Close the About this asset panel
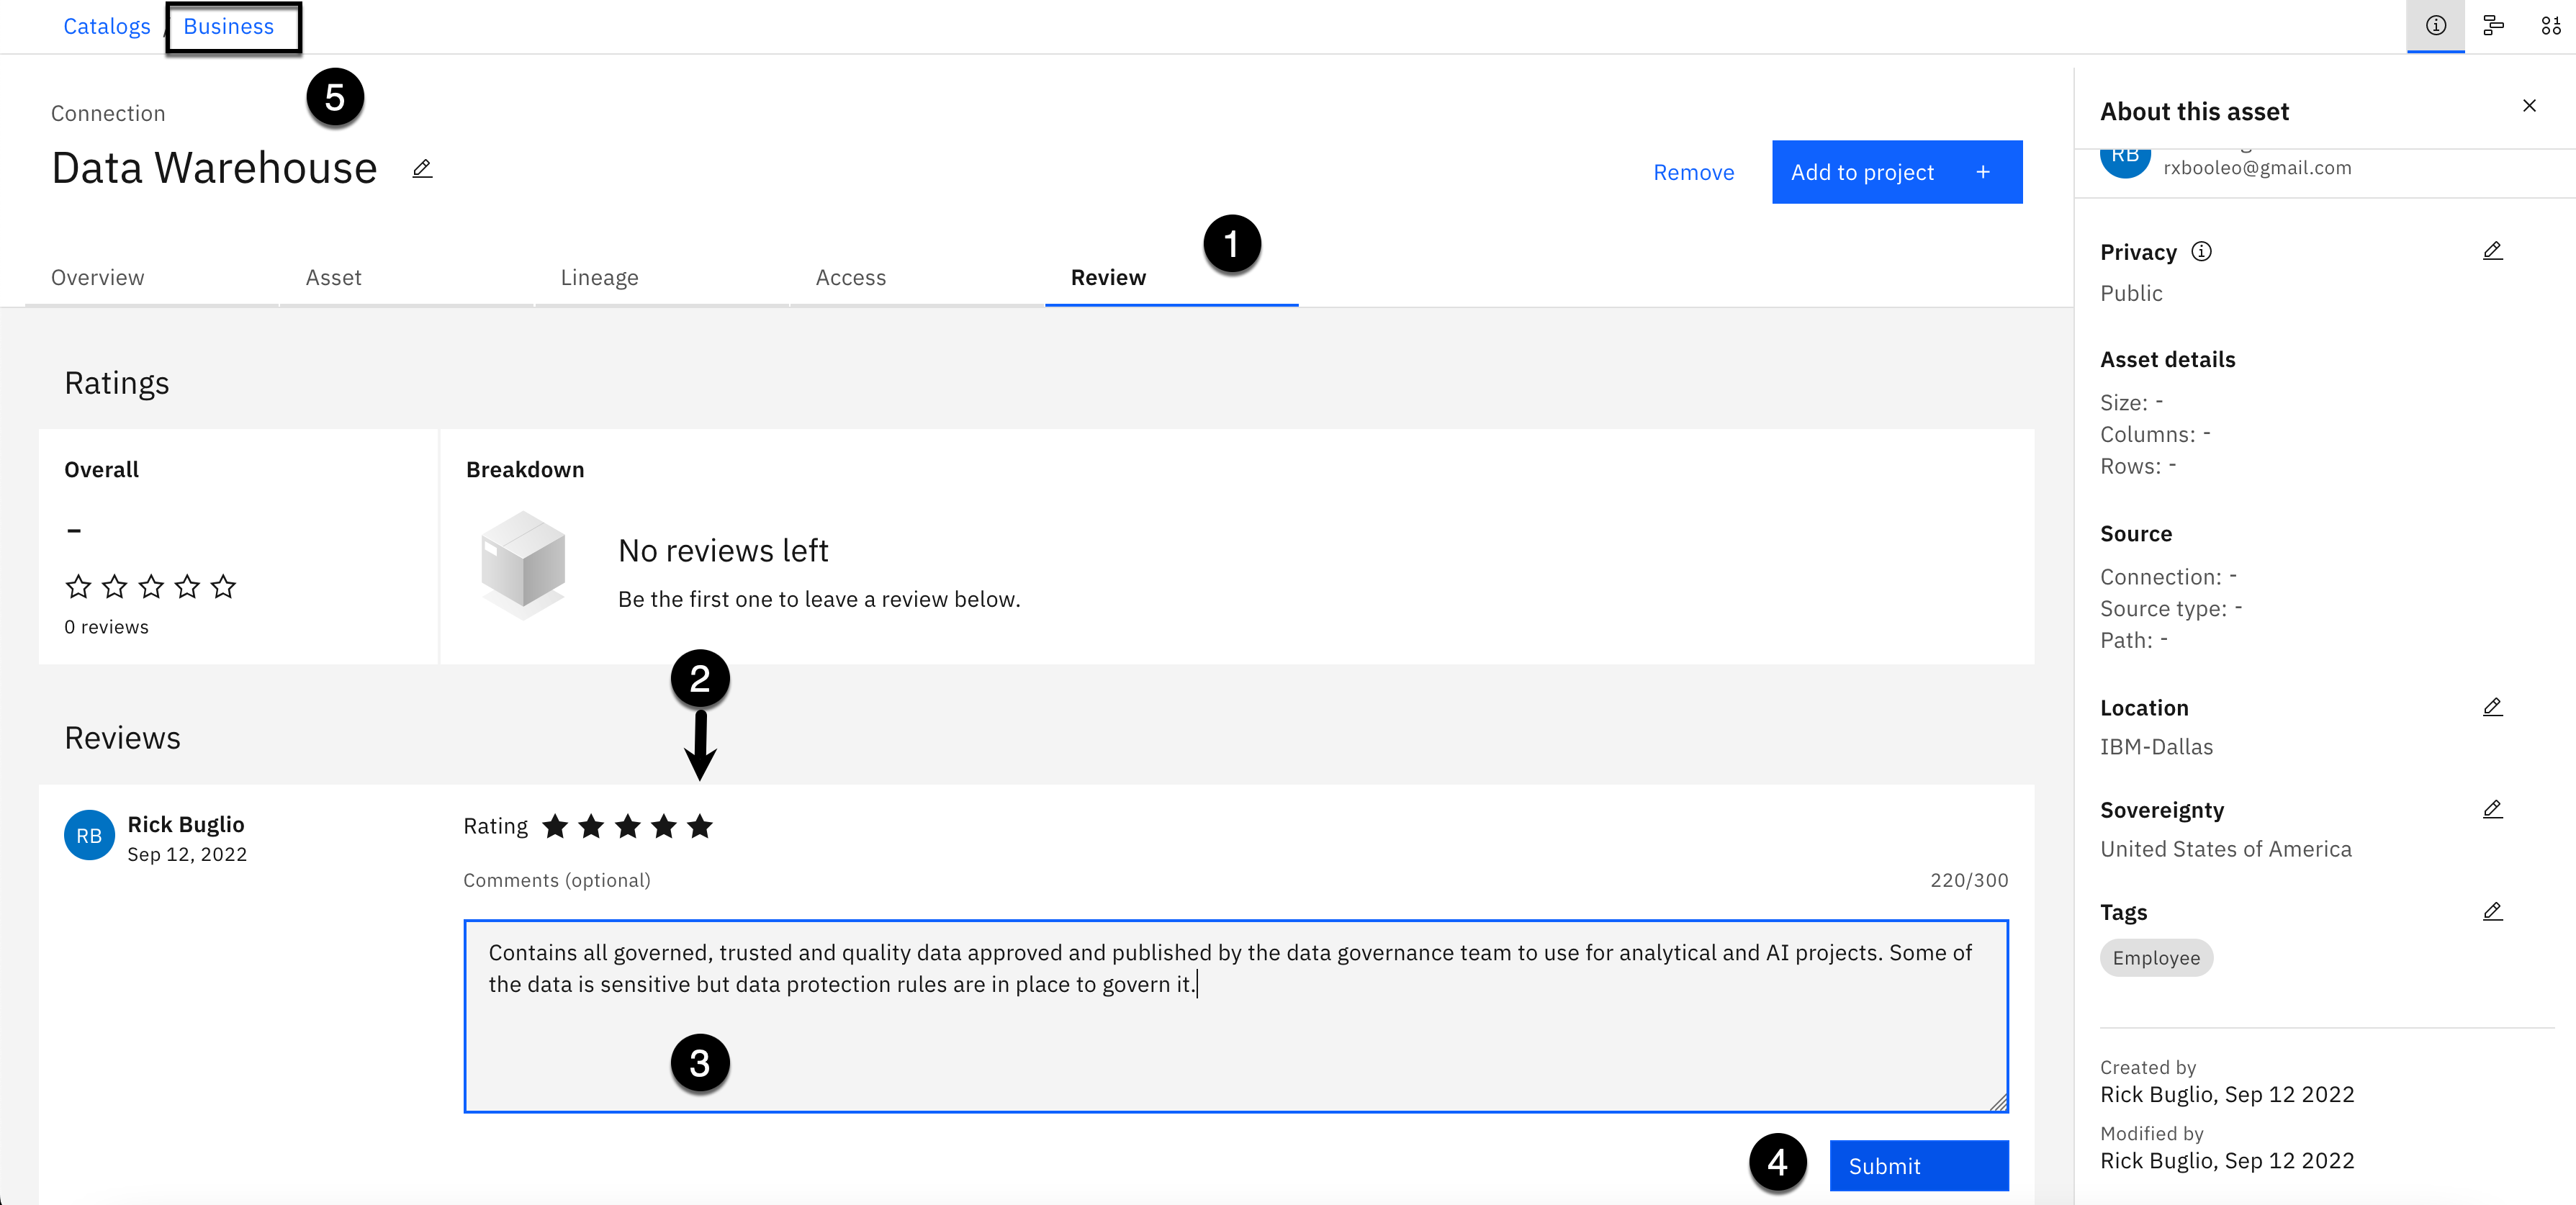This screenshot has width=2576, height=1205. (2529, 106)
